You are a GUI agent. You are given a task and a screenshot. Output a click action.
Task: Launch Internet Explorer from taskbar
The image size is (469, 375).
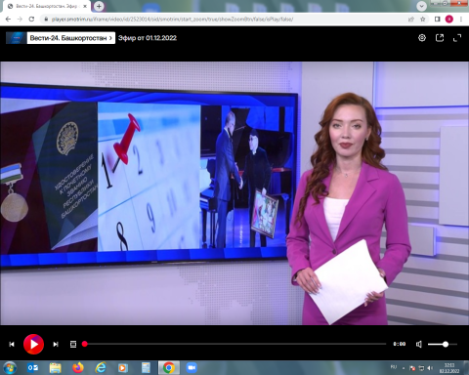[101, 368]
